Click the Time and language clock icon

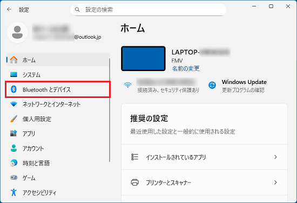13,163
